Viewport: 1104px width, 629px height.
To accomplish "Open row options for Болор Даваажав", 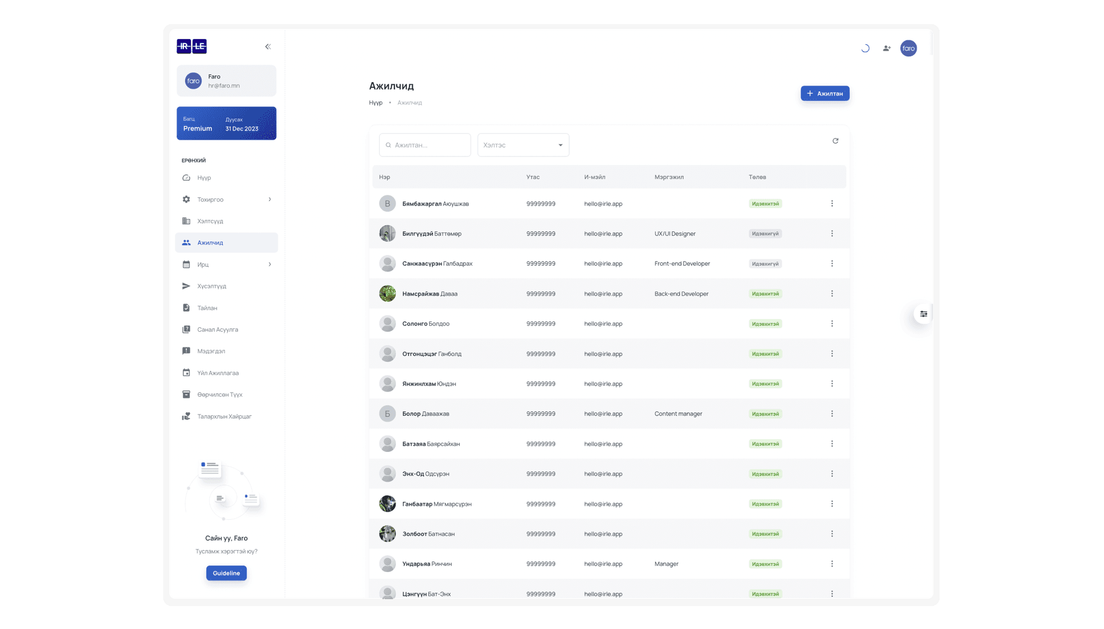I will (x=832, y=413).
